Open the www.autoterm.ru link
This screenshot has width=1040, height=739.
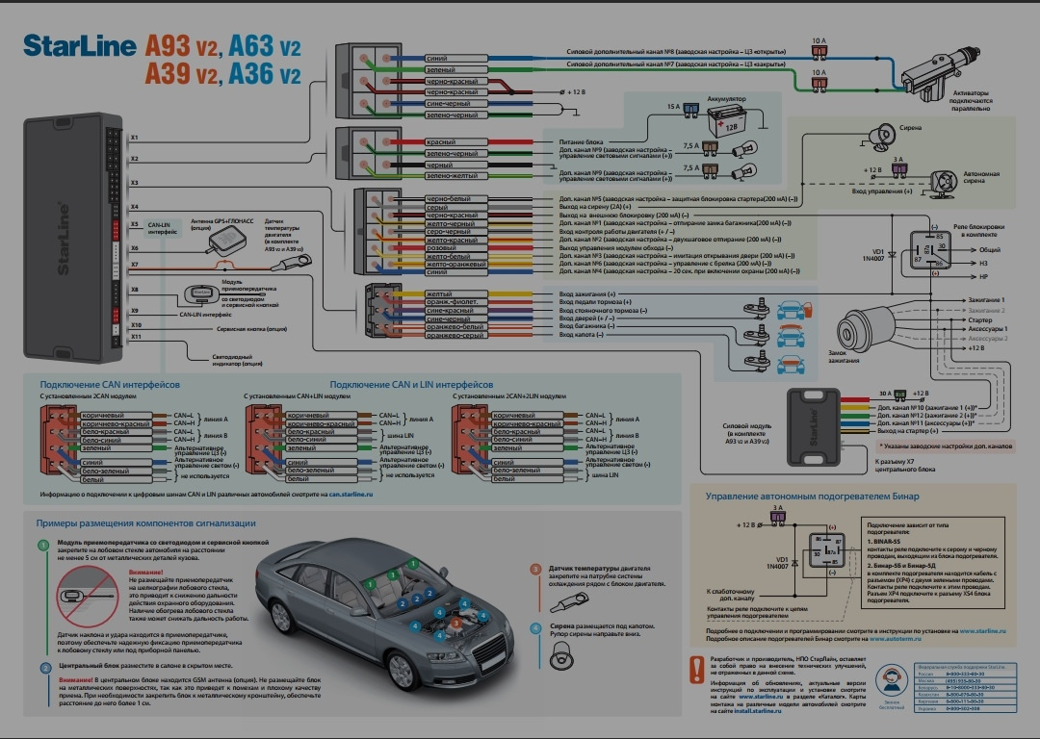tap(896, 639)
